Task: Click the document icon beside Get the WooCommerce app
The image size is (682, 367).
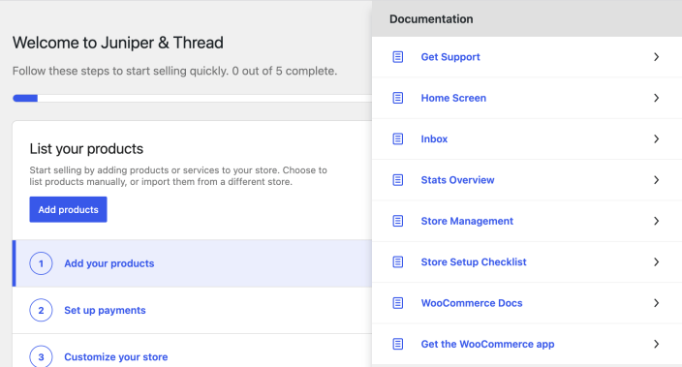Action: (397, 344)
